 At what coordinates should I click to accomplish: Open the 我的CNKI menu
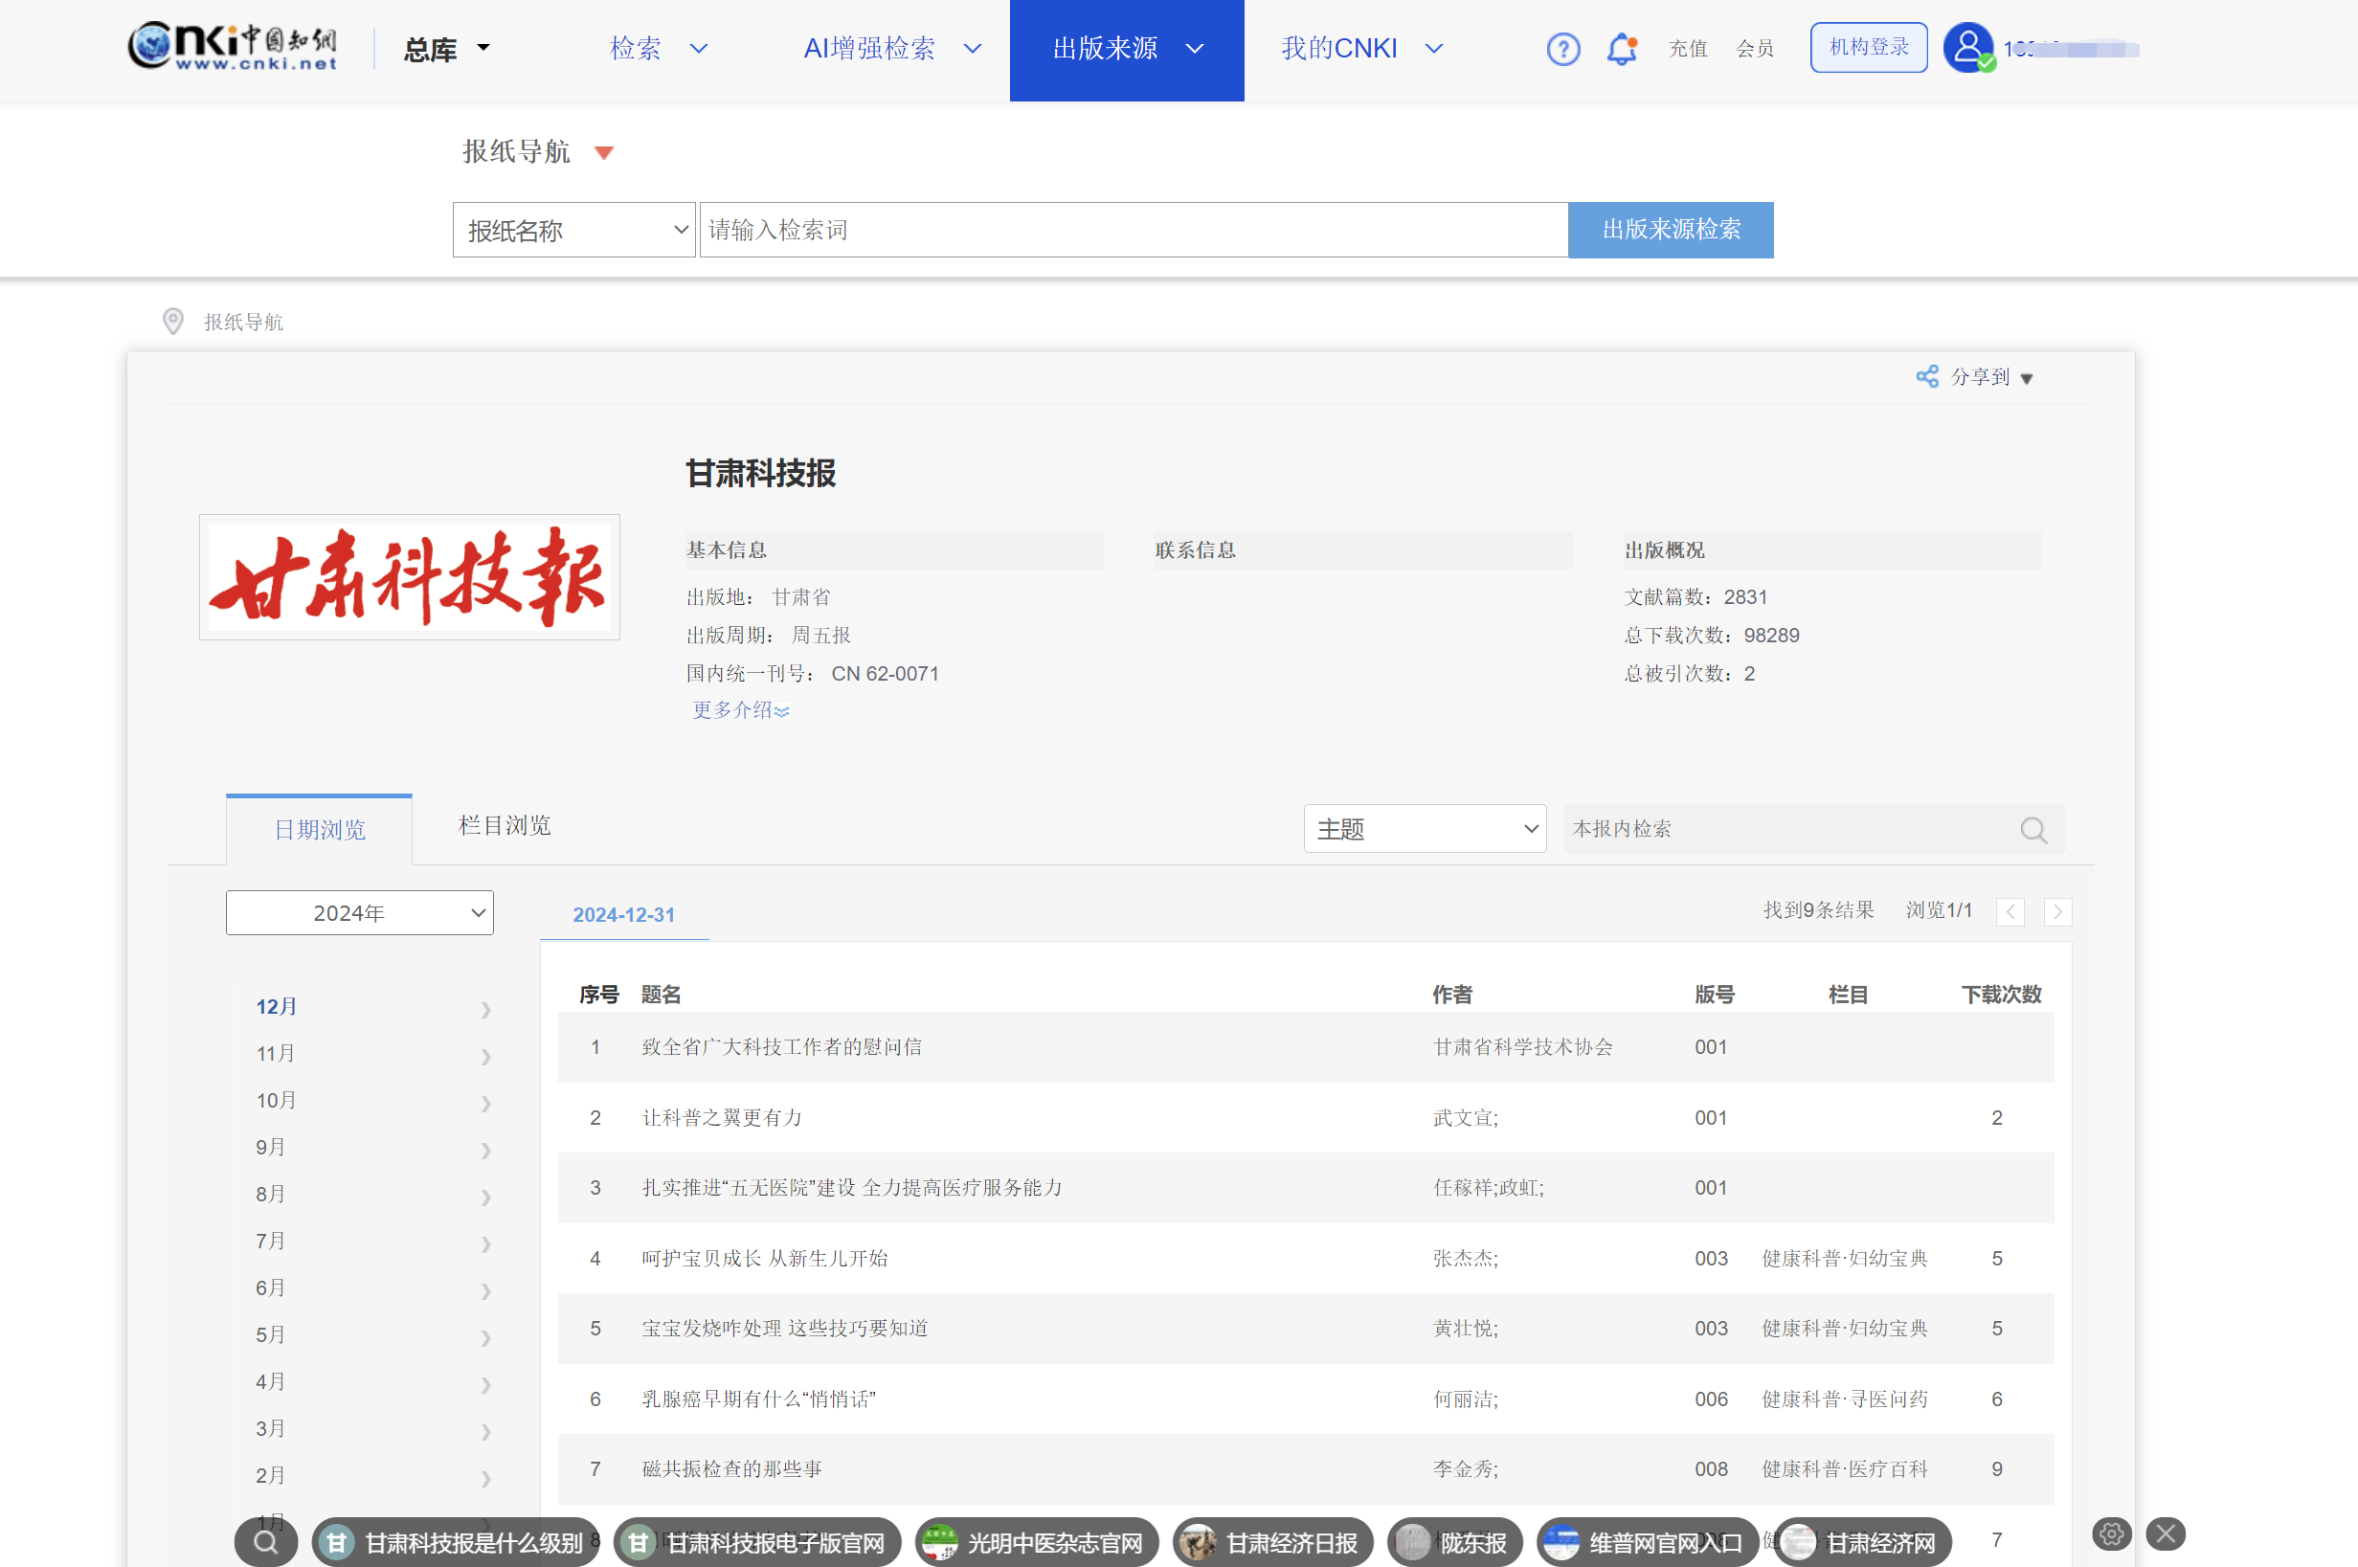pos(1362,48)
